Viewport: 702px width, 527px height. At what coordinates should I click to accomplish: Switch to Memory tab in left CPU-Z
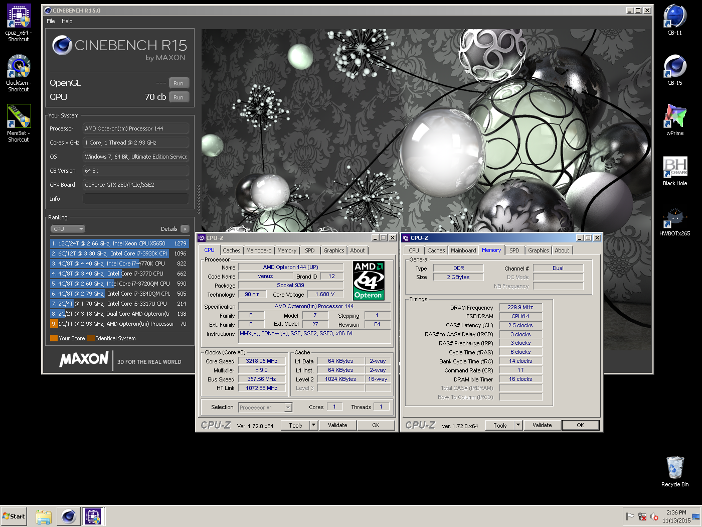click(x=287, y=250)
